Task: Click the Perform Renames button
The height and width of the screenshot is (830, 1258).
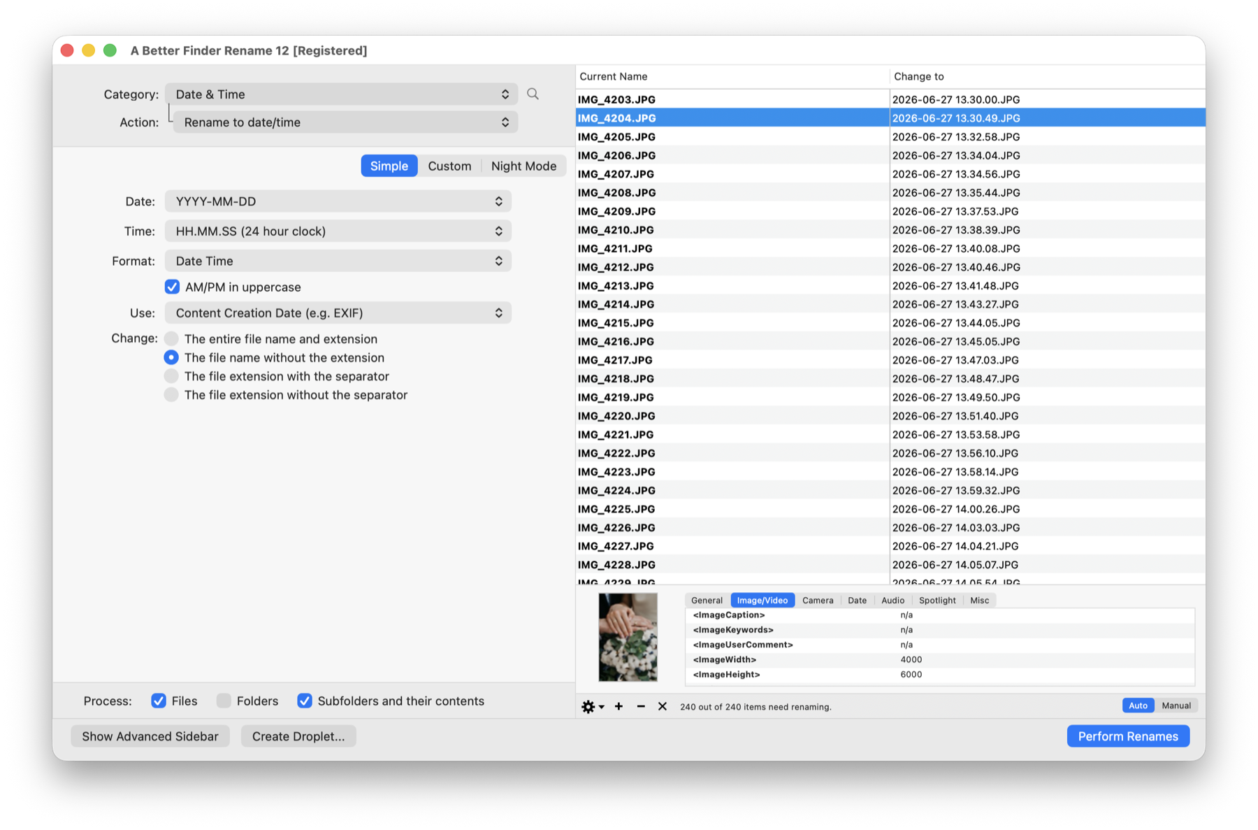Action: [x=1128, y=736]
